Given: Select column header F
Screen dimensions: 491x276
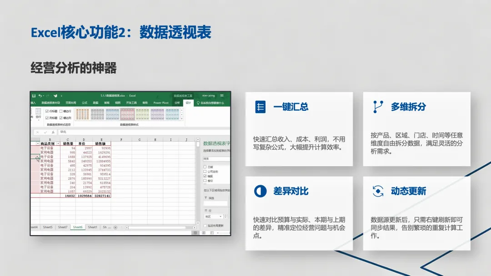Looking at the screenshot, I should (121, 140).
